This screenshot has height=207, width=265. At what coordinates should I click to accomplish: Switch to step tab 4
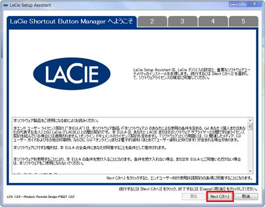tap(213, 21)
